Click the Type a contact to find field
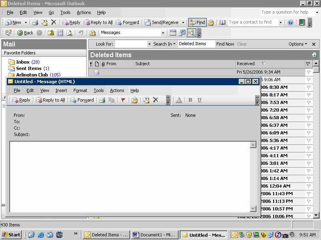The height and width of the screenshot is (240, 321). click(253, 22)
